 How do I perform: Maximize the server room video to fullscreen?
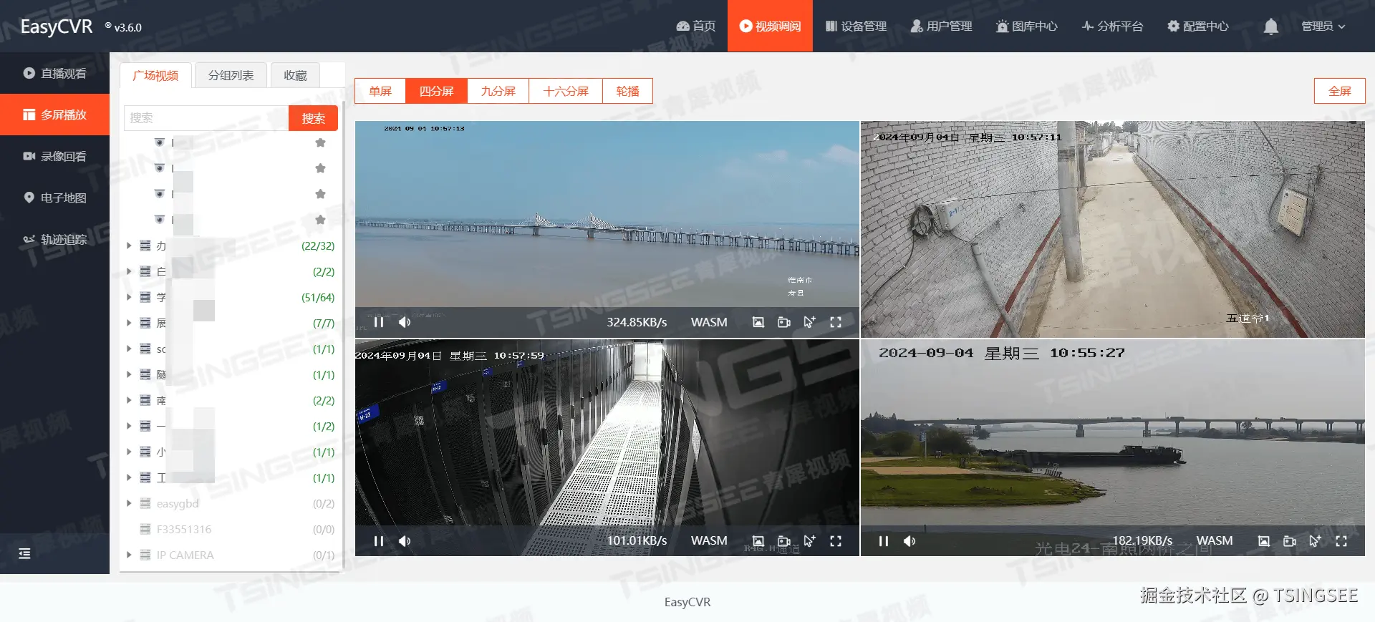pyautogui.click(x=836, y=541)
